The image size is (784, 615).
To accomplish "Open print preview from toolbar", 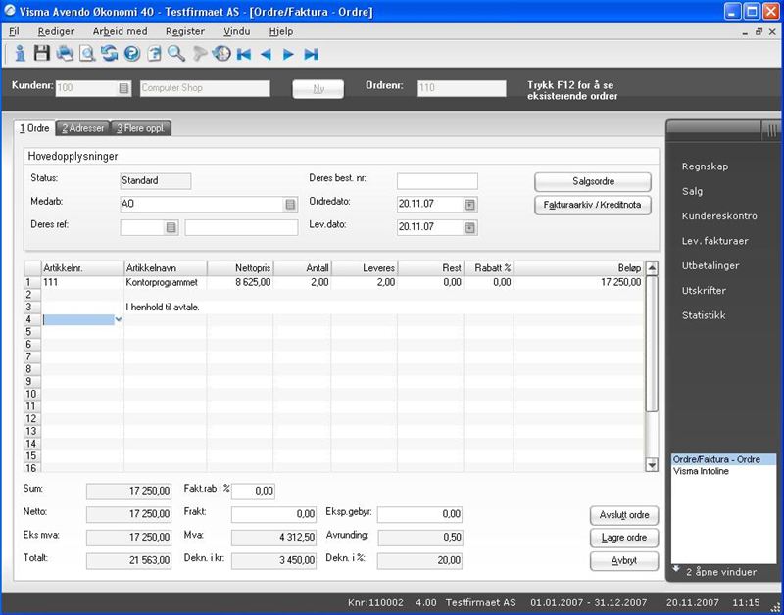I will pos(86,54).
